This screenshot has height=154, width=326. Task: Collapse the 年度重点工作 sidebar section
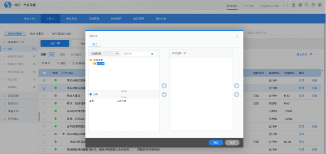4,42
